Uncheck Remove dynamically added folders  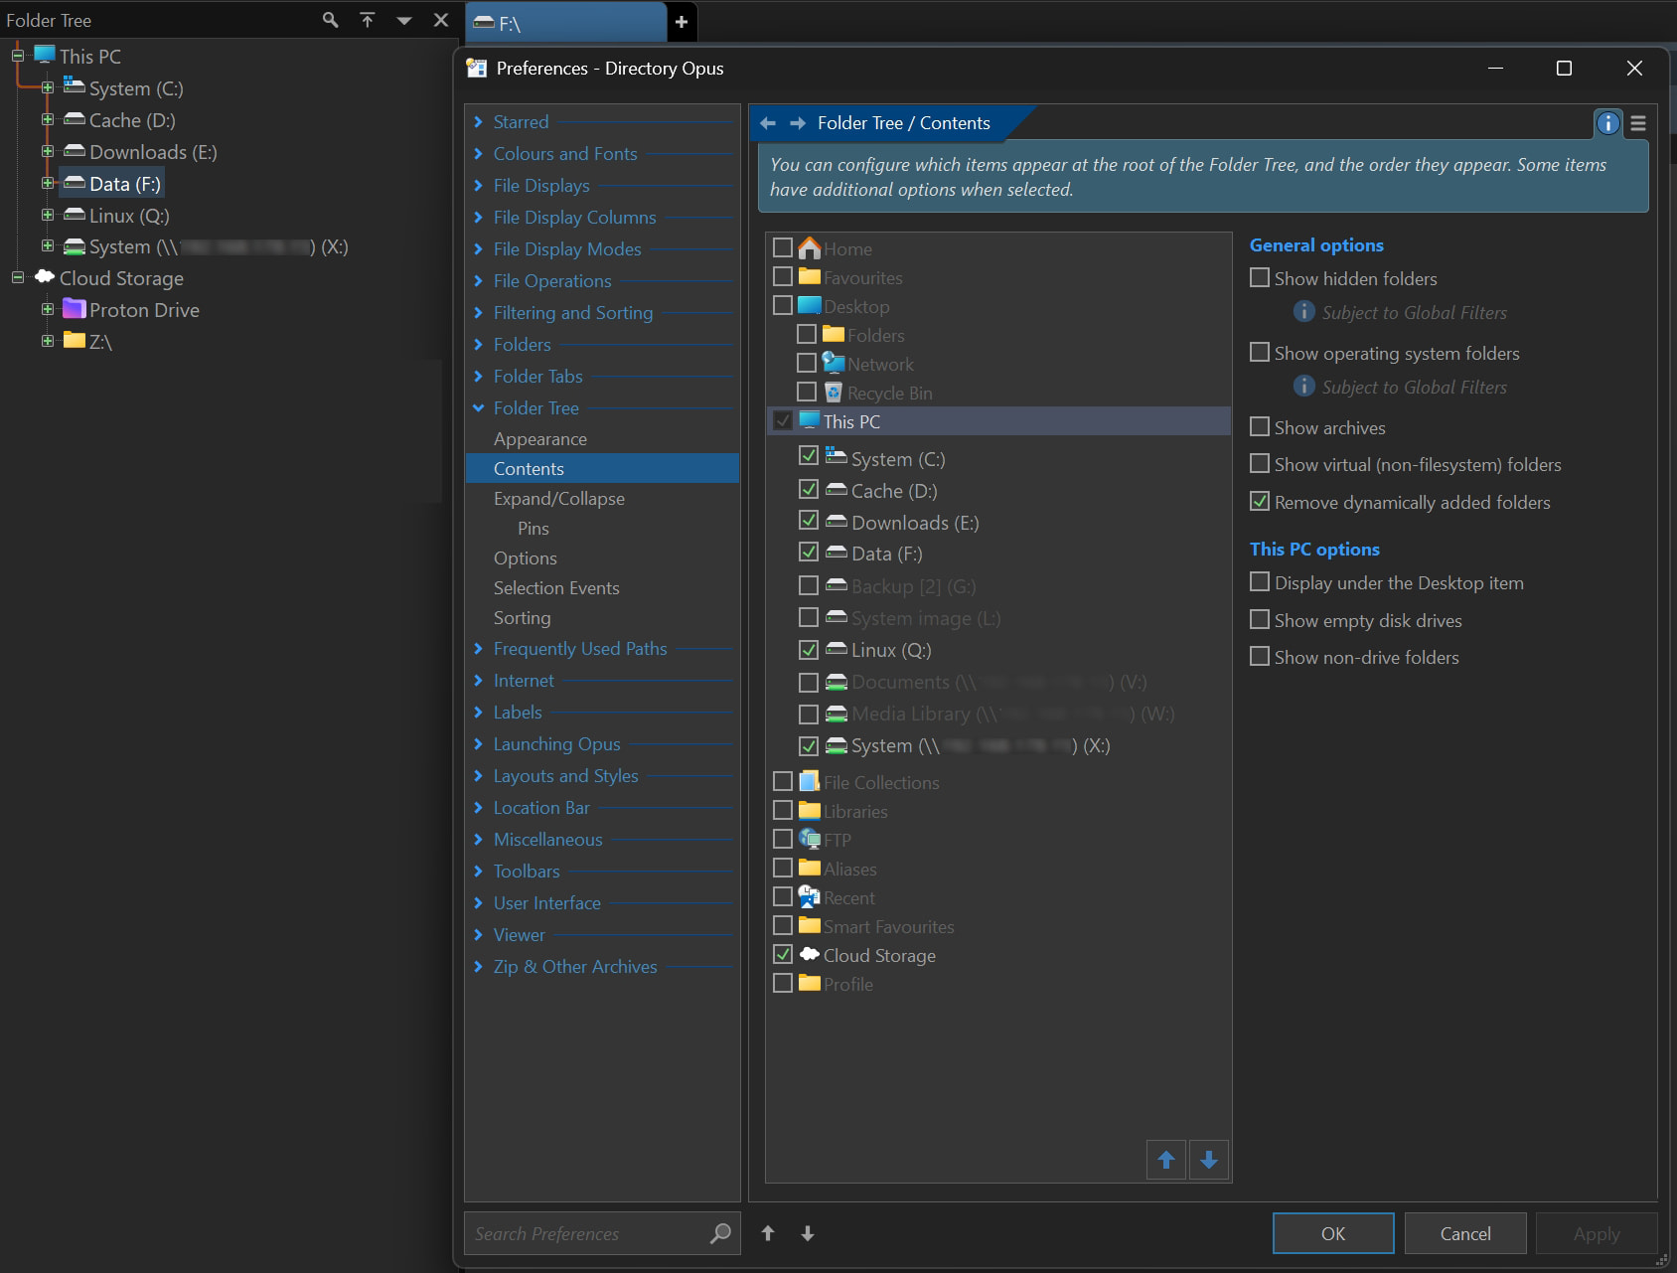1260,502
